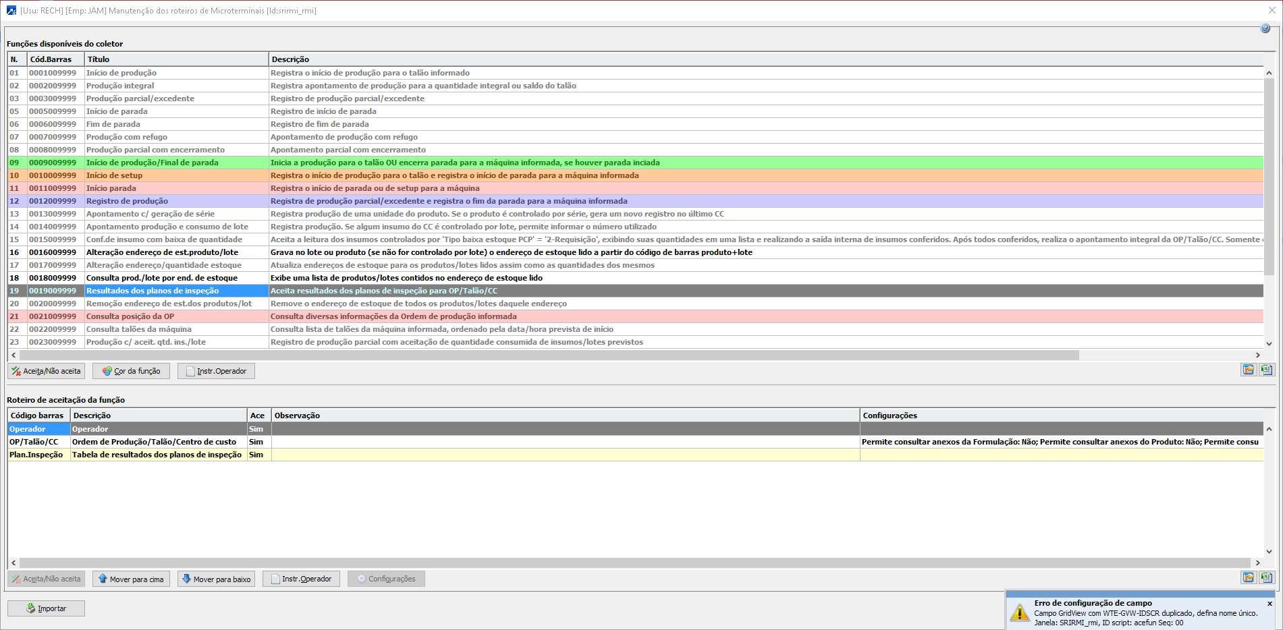Open the blue help question-mark icon
The width and height of the screenshot is (1283, 630).
(1265, 28)
